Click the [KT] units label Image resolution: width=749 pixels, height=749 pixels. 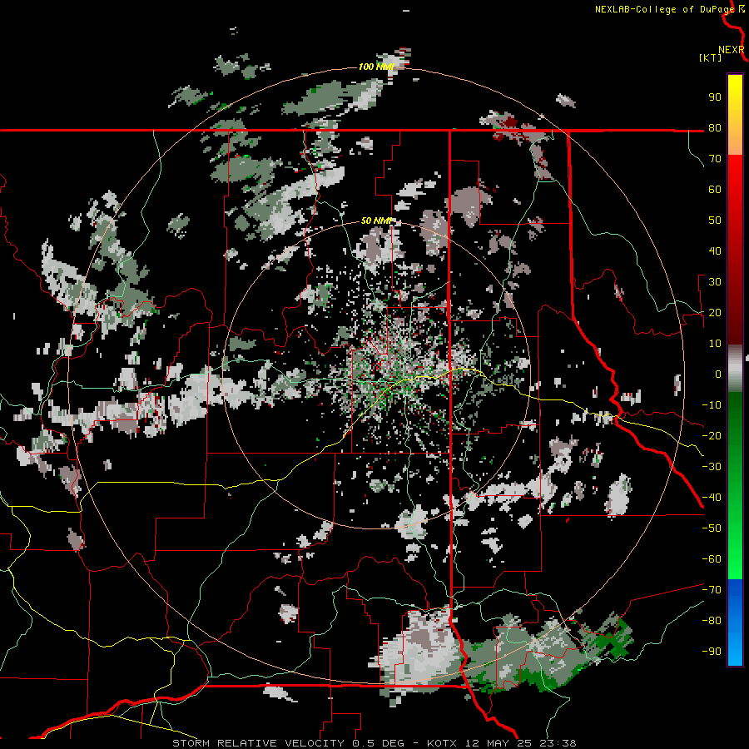pos(710,57)
